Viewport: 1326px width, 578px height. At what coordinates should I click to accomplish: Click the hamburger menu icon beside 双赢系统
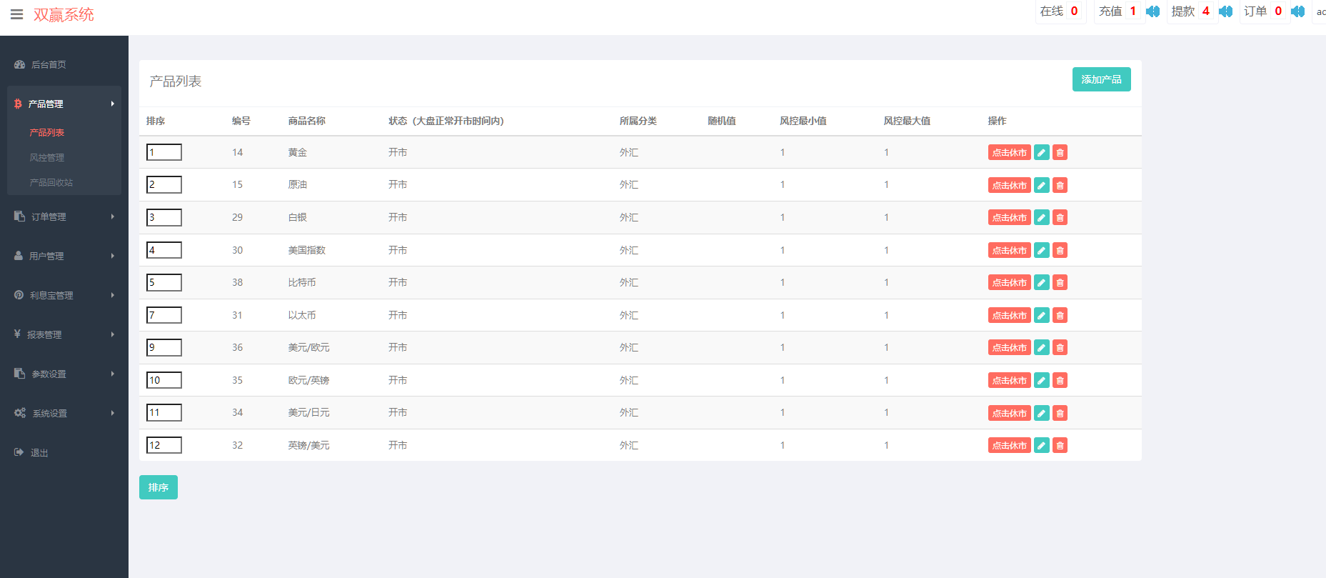[x=16, y=14]
